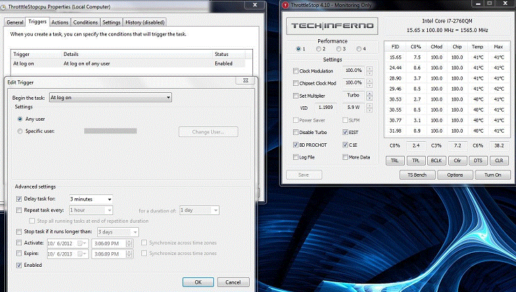
Task: Enable Chipset Clock Mod checkbox
Action: coord(296,83)
